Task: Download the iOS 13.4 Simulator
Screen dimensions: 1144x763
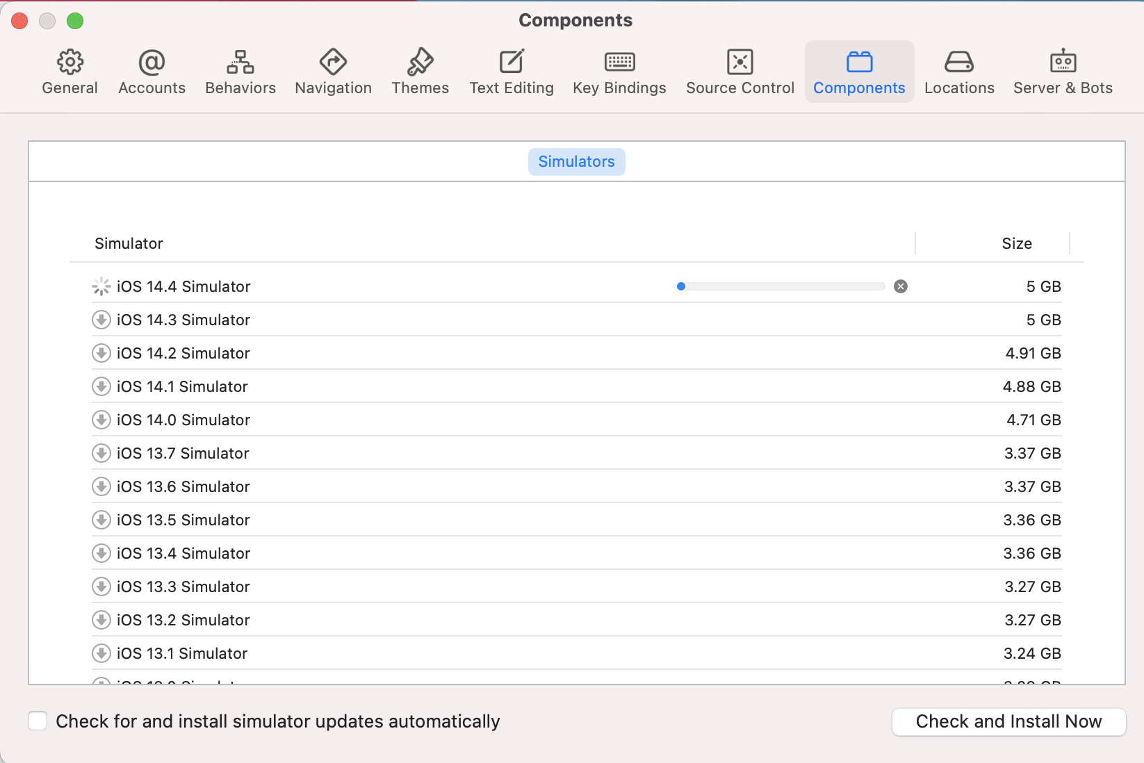Action: [101, 553]
